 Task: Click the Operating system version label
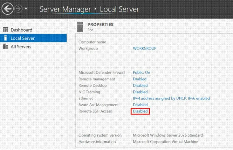click(x=100, y=135)
